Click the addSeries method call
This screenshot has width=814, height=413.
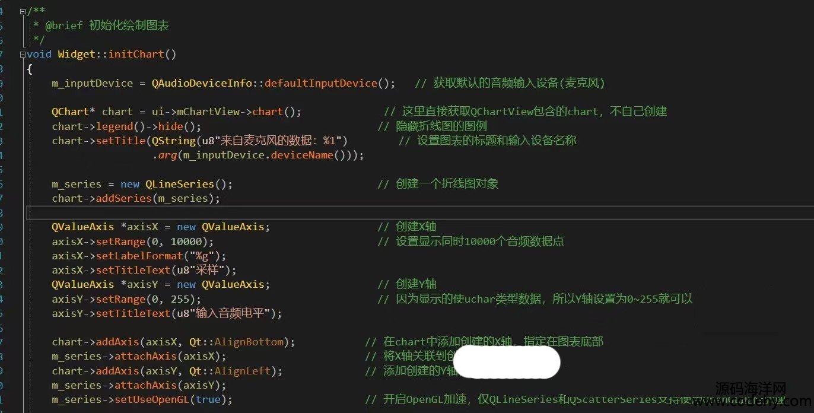(x=123, y=198)
